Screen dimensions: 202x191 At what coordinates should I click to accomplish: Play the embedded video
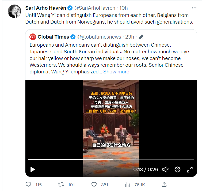[33, 169]
